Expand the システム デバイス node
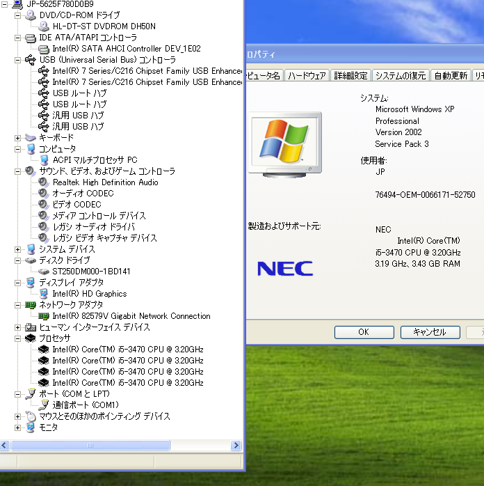Image resolution: width=484 pixels, height=486 pixels. (x=17, y=249)
